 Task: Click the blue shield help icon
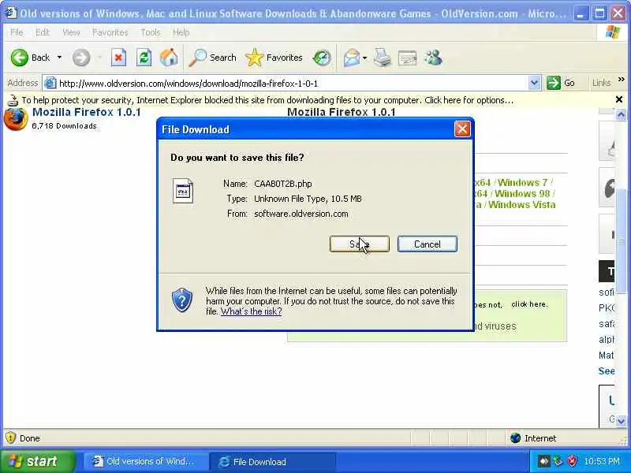(x=182, y=300)
